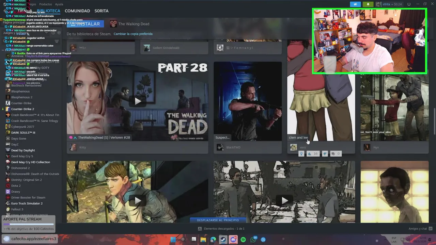
Task: Open Gellert Grindelwald's author row
Action: (174, 48)
